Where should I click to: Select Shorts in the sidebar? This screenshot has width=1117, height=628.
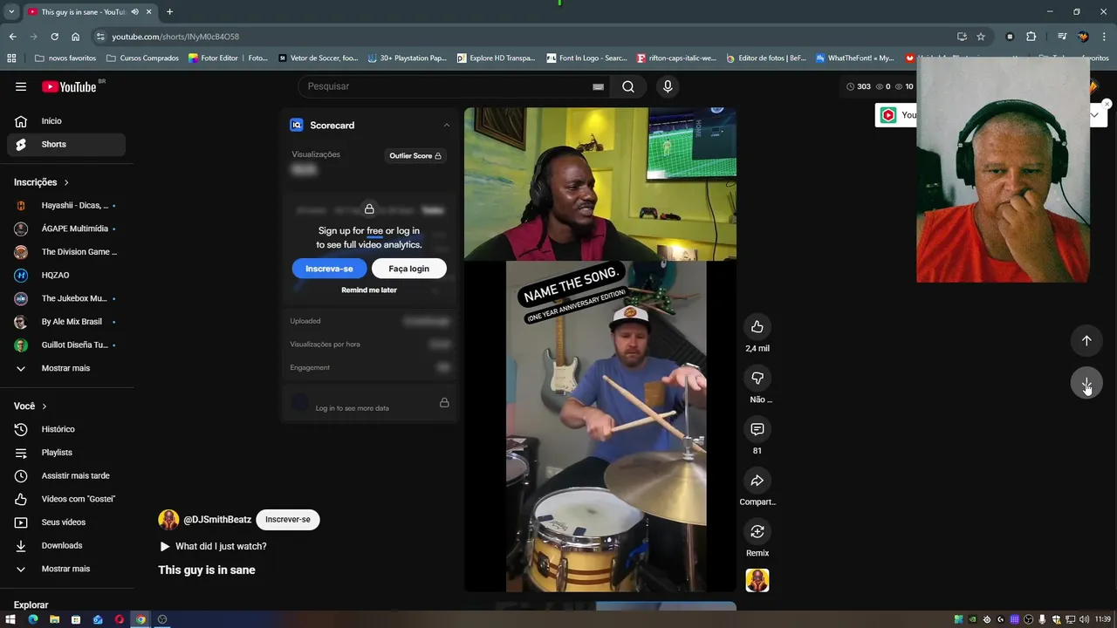(66, 145)
